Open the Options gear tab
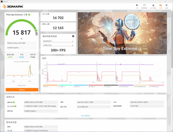The height and width of the screenshot is (132, 173). click(x=166, y=6)
